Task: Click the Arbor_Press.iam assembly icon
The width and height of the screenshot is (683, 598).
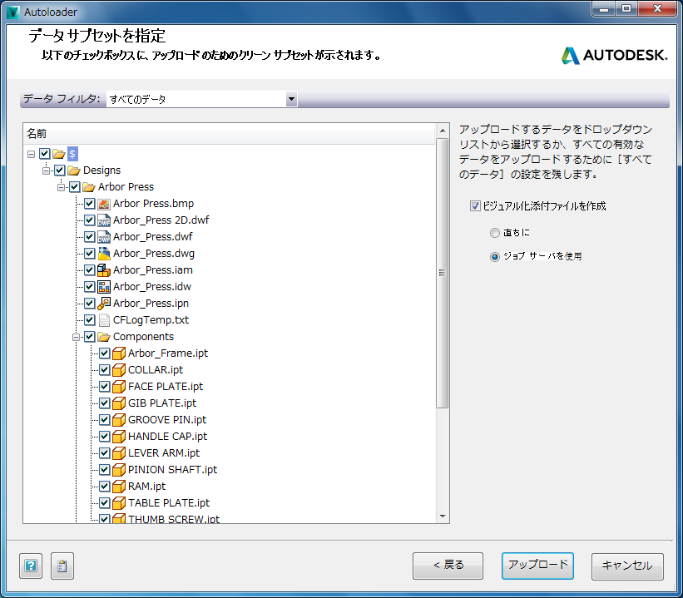Action: (x=104, y=270)
